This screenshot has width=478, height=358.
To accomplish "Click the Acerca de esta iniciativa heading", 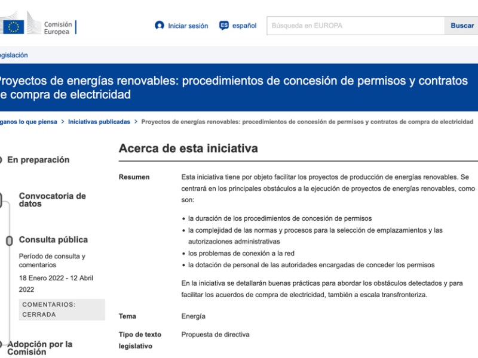I will click(x=188, y=149).
